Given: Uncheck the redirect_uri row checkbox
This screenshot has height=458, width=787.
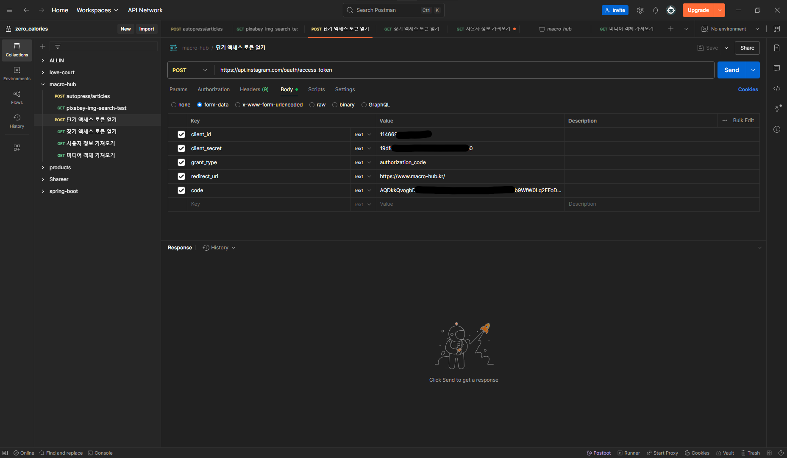Looking at the screenshot, I should 181,176.
